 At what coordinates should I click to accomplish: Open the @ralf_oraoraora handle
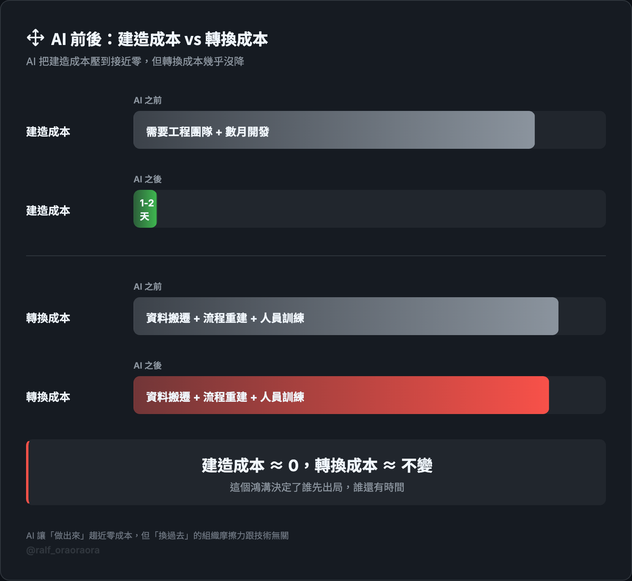(63, 550)
